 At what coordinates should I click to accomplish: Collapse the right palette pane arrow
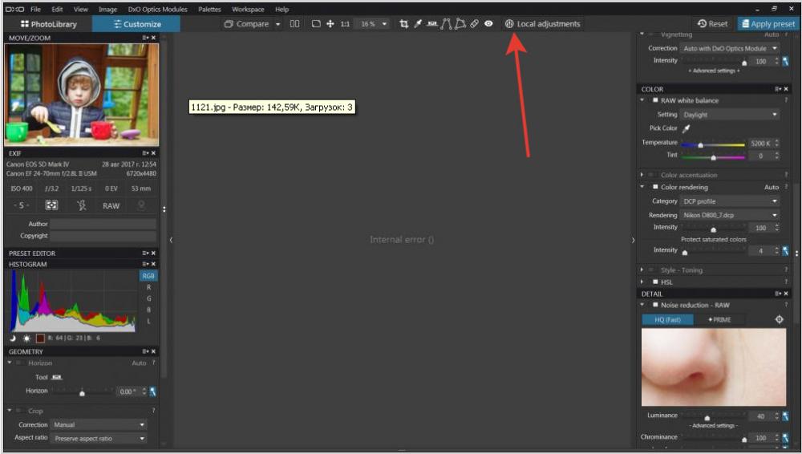[633, 240]
